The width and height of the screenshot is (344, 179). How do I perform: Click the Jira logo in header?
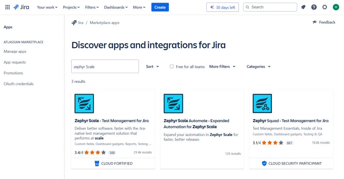point(21,7)
